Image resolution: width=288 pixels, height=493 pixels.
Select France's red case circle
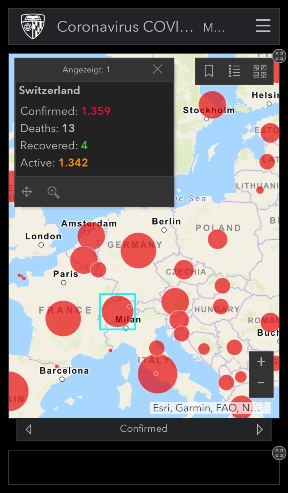click(63, 318)
